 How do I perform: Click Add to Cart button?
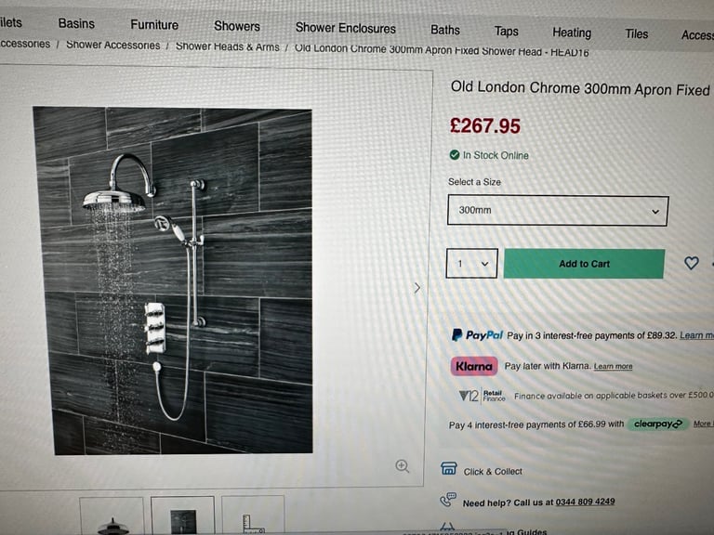coord(584,264)
